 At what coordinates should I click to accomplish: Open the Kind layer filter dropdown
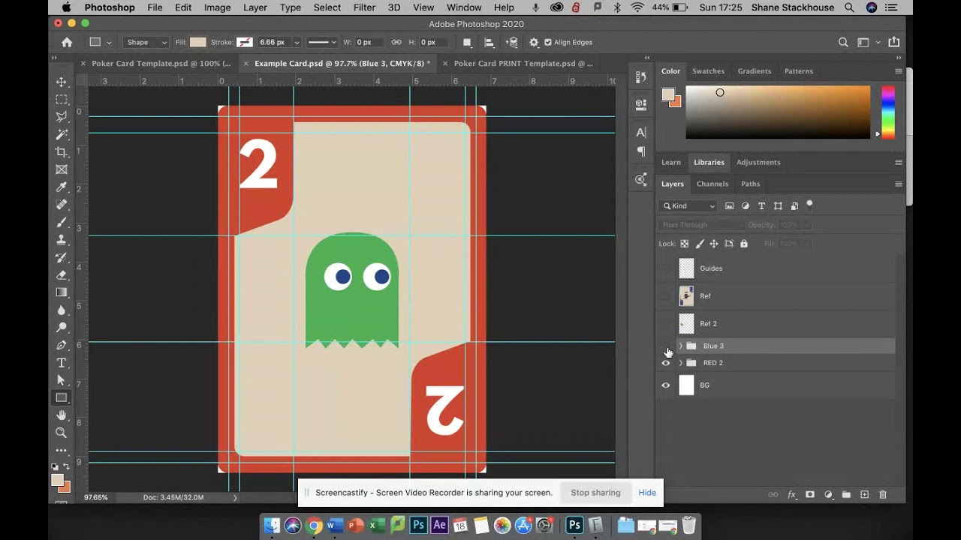tap(688, 206)
